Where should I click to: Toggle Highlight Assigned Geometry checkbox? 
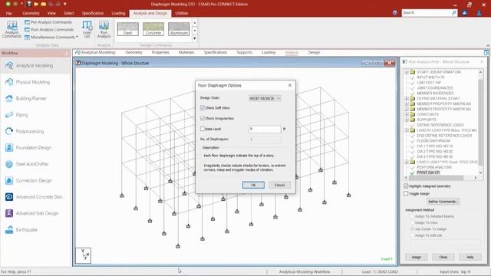tap(406, 186)
